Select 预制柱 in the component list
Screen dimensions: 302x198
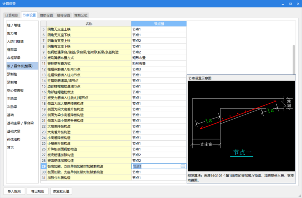point(22,74)
